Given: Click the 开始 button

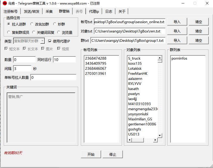Looking at the screenshot, I should pos(91,154).
